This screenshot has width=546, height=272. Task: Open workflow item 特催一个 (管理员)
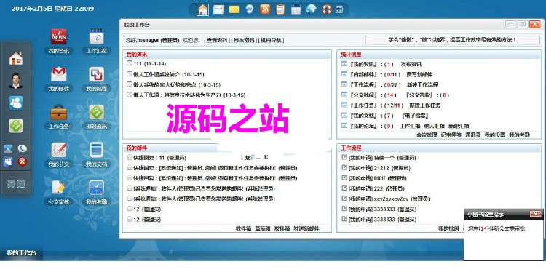(382, 158)
